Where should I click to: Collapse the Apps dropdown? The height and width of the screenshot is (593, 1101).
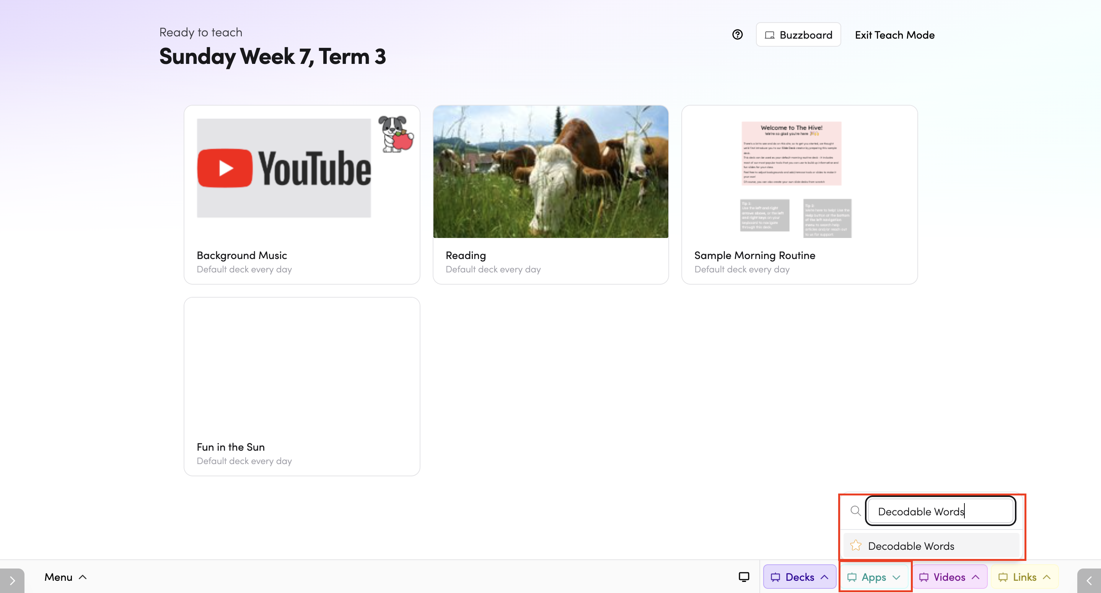(874, 577)
